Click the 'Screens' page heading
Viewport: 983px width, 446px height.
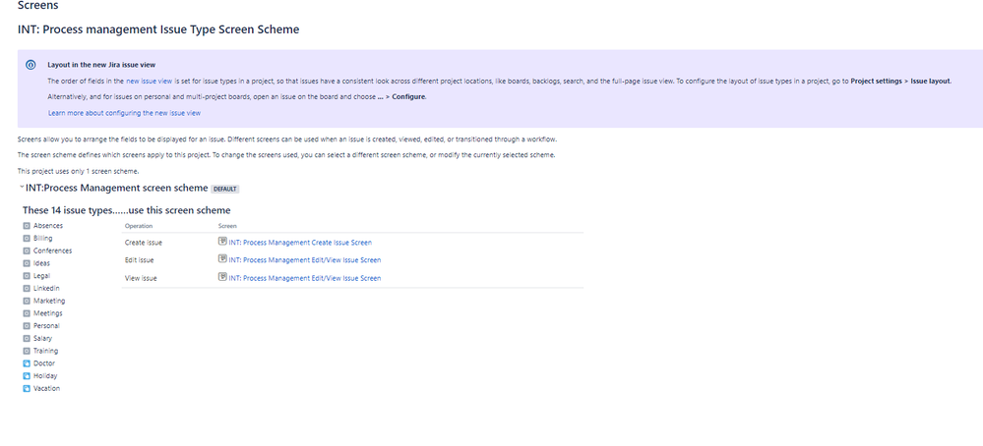[38, 6]
